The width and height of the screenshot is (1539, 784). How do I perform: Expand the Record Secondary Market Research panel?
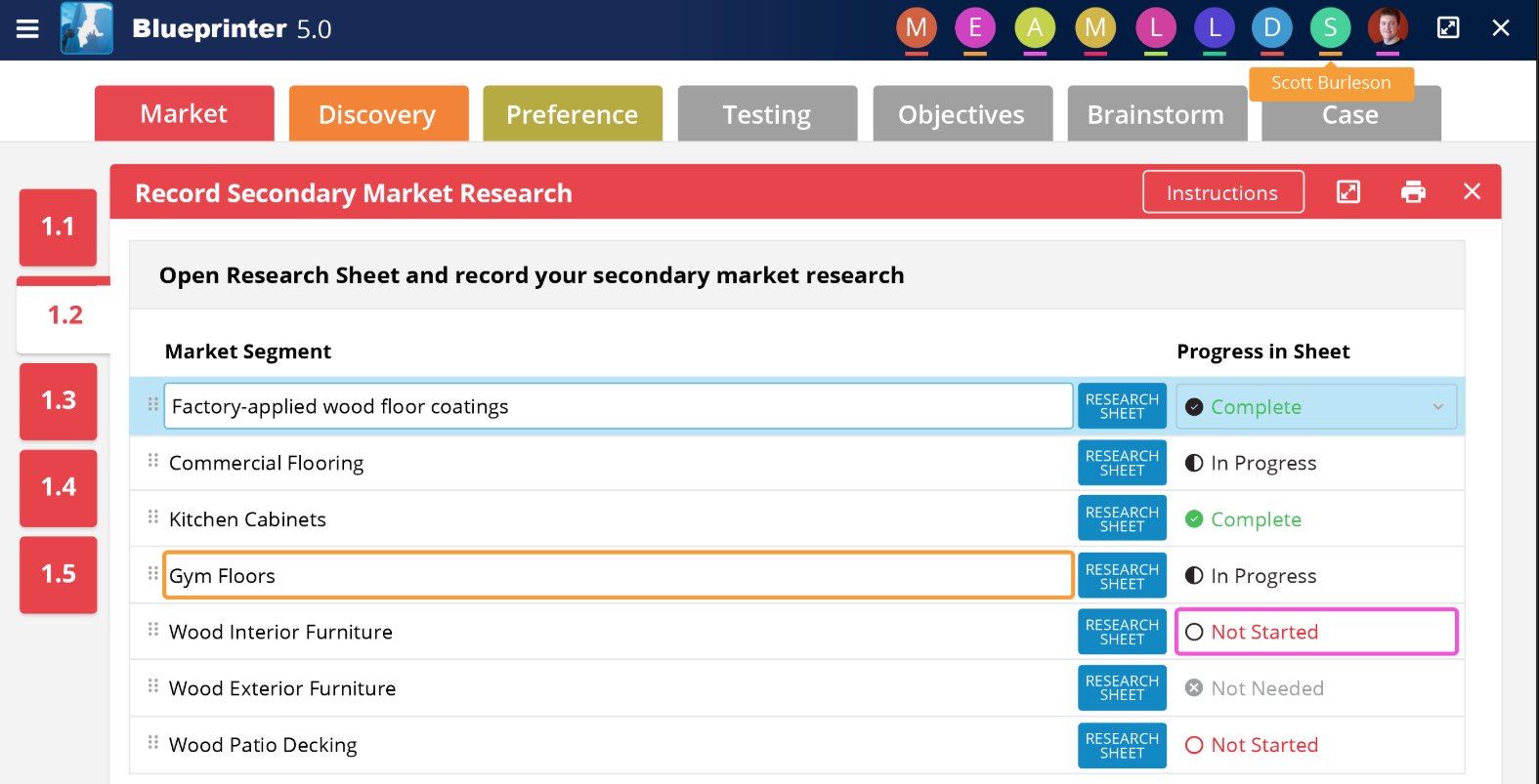pyautogui.click(x=1348, y=191)
